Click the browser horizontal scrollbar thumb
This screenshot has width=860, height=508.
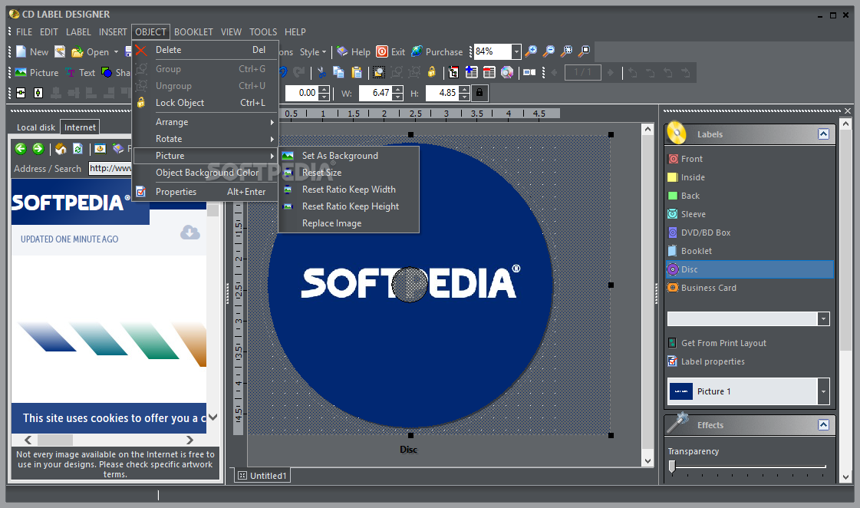[54, 440]
